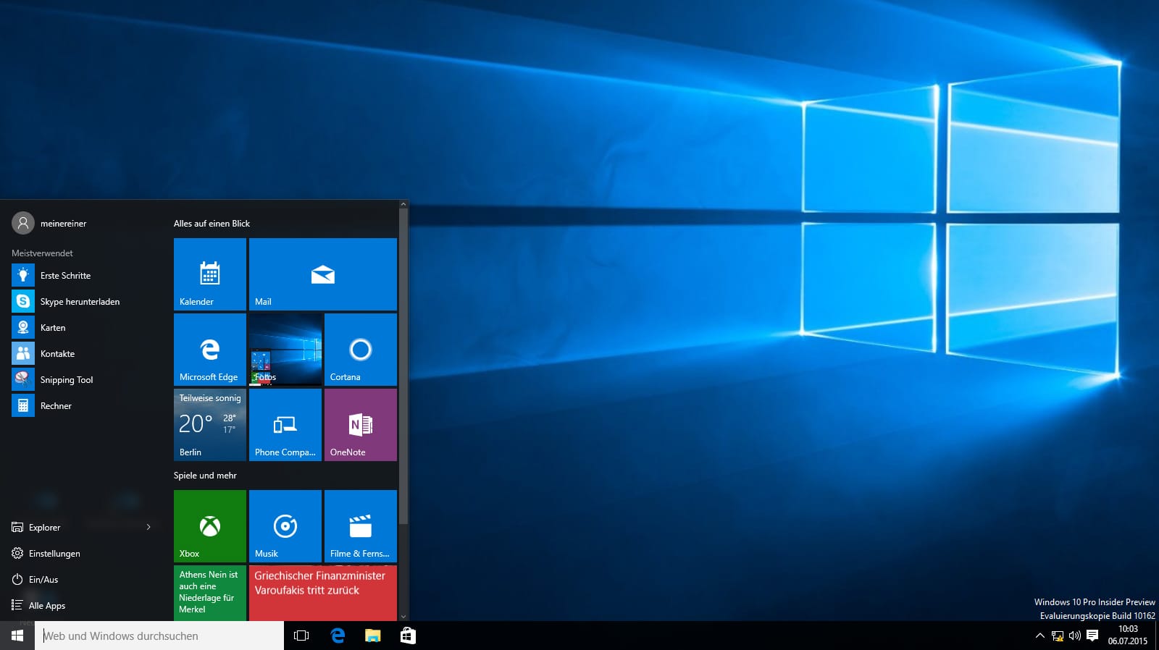
Task: Launch the Microsoft Edge tile
Action: point(210,350)
